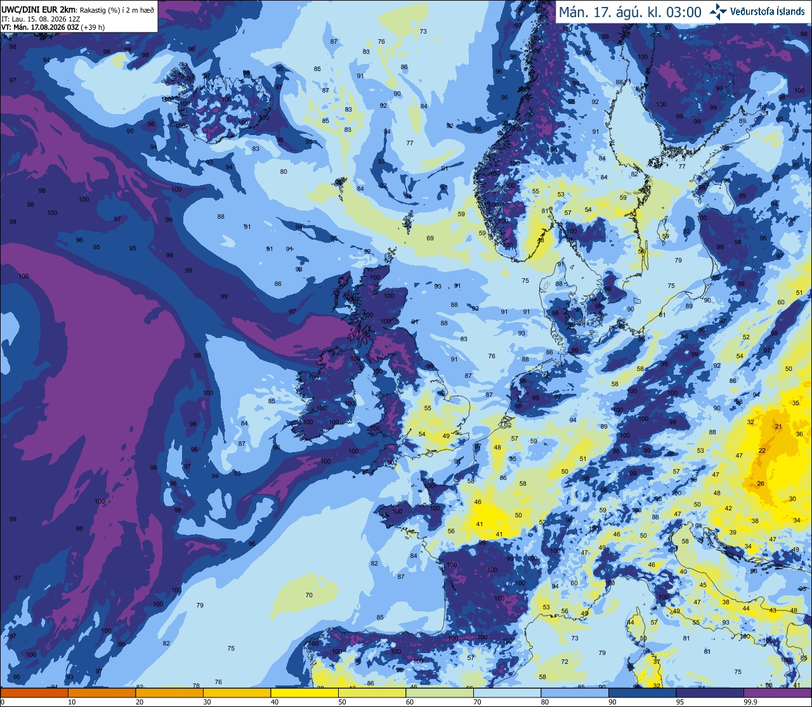
Task: Pick the medium blue 80–90 legend swatch
Action: click(x=575, y=693)
